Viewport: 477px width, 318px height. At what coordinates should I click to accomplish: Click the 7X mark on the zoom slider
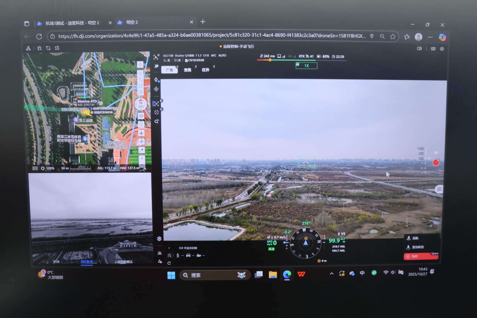tap(422, 163)
